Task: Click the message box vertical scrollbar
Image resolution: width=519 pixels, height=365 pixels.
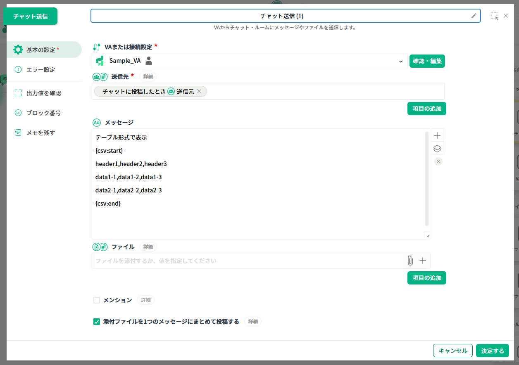Action: coord(426,178)
